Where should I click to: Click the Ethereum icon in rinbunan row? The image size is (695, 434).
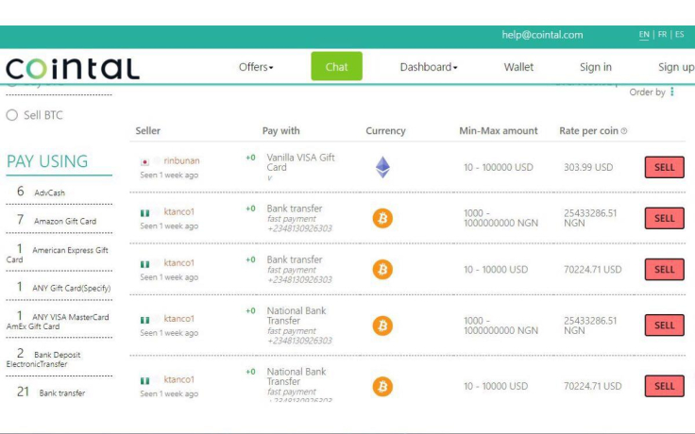coord(382,167)
